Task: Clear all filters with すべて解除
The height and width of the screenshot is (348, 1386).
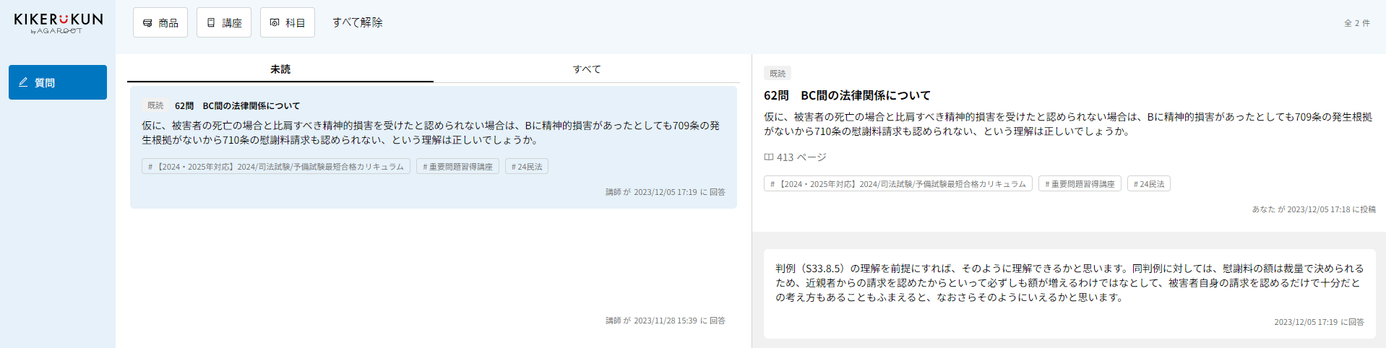Action: (357, 22)
